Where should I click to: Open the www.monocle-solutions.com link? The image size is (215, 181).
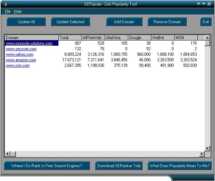pos(29,43)
